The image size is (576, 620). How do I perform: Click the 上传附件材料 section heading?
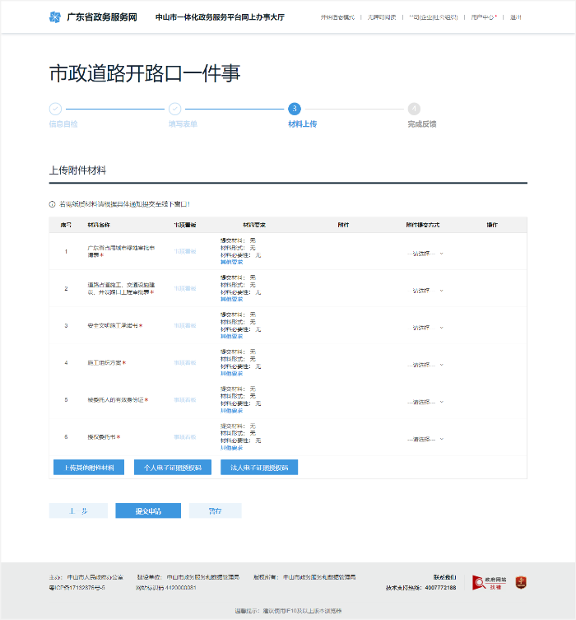pyautogui.click(x=77, y=170)
